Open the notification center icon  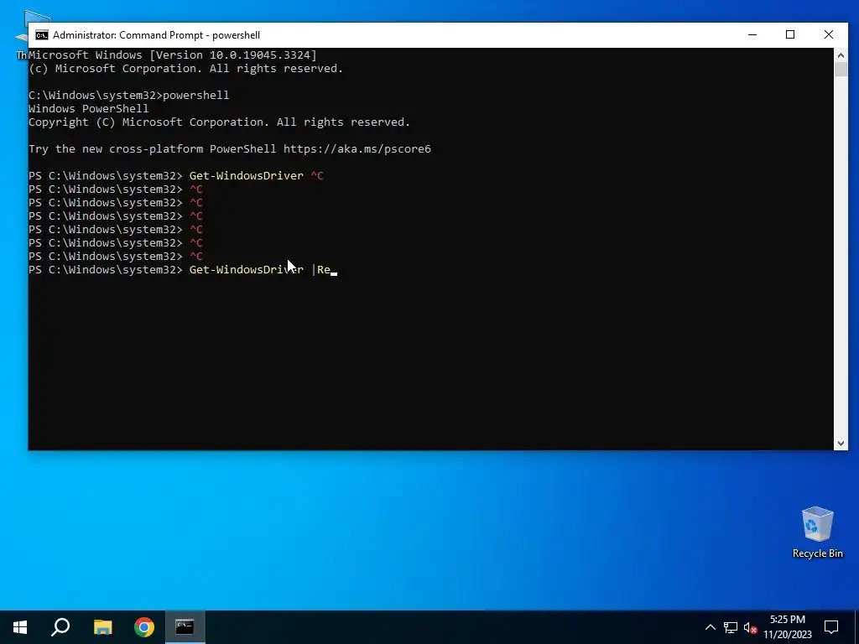click(831, 627)
